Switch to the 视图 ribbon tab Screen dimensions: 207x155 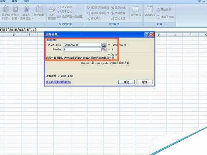coord(26,1)
